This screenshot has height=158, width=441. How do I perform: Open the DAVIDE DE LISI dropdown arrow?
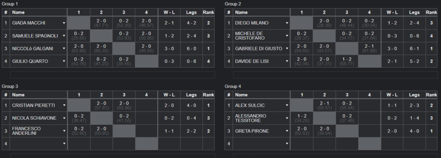[287, 61]
